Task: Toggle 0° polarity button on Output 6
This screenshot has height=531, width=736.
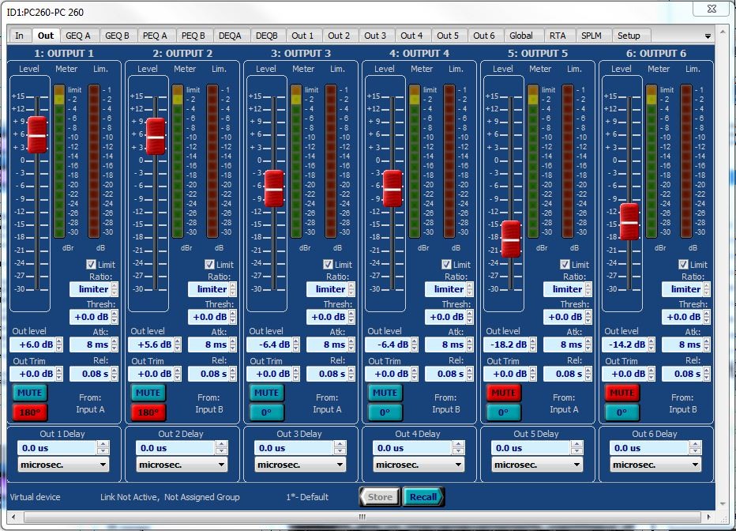Action: coord(621,412)
